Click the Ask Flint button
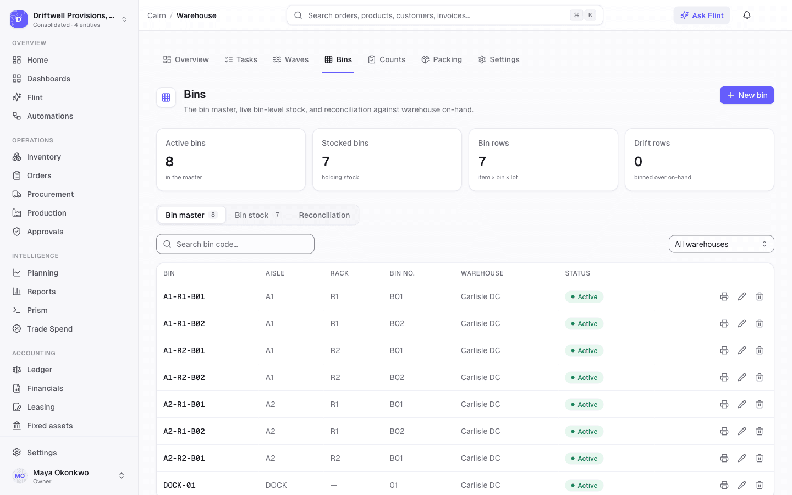 tap(702, 15)
